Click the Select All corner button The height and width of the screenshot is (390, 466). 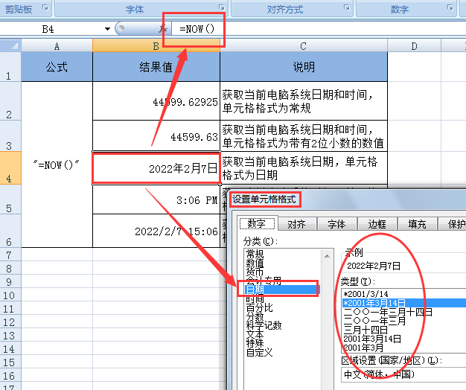(10, 46)
